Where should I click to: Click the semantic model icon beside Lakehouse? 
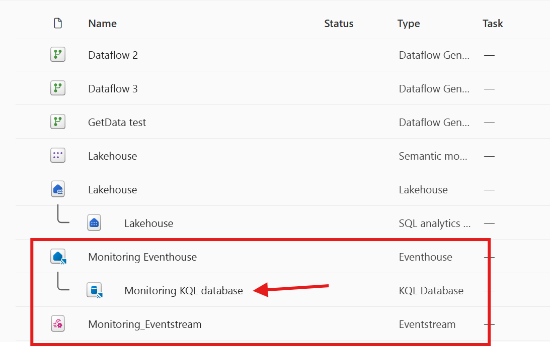click(57, 155)
